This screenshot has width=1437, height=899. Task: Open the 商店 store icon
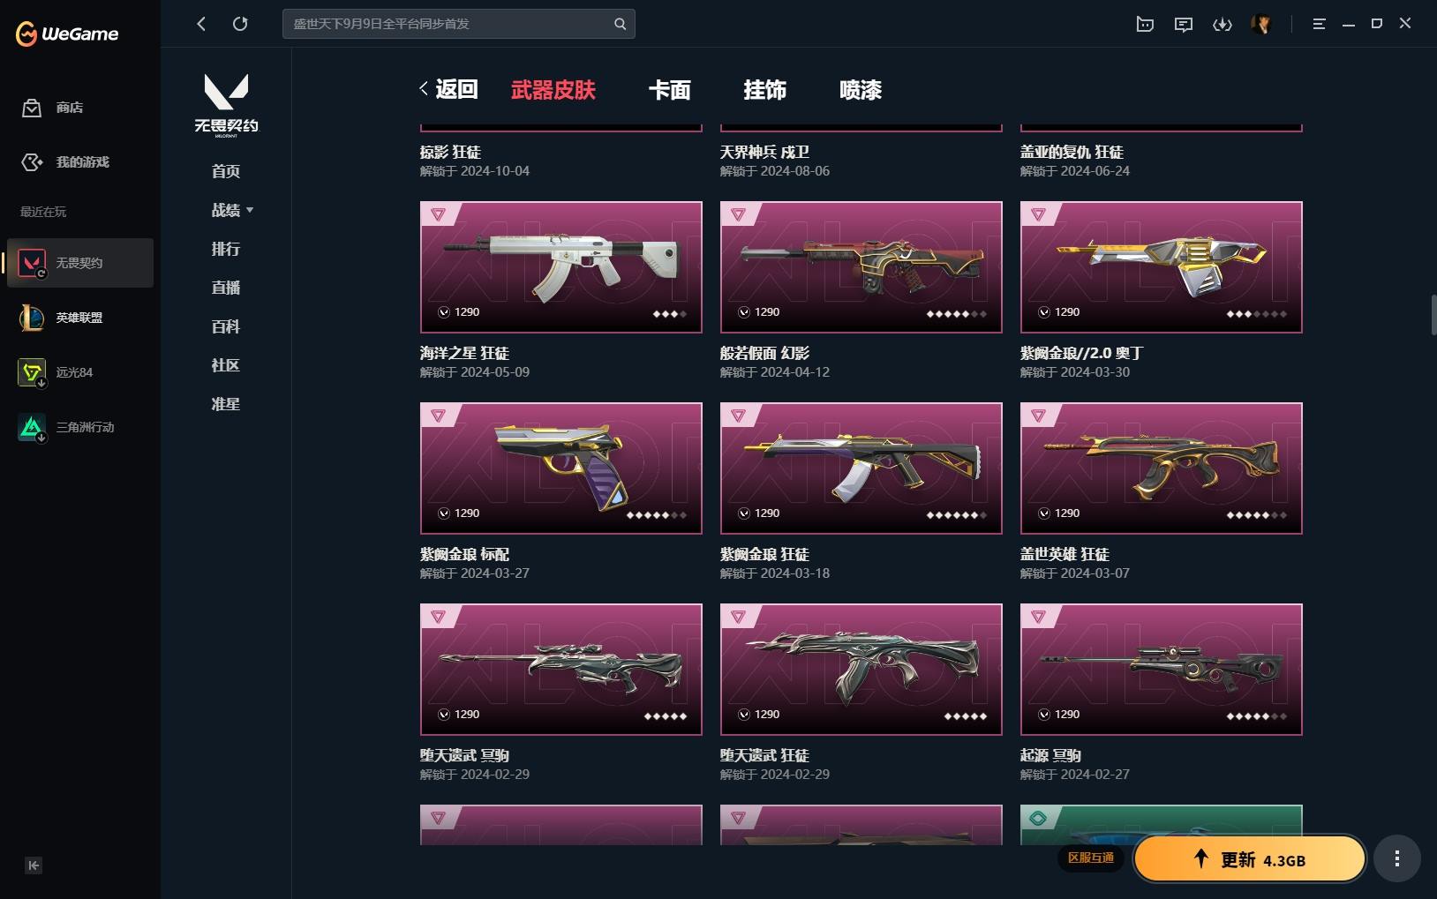coord(32,108)
